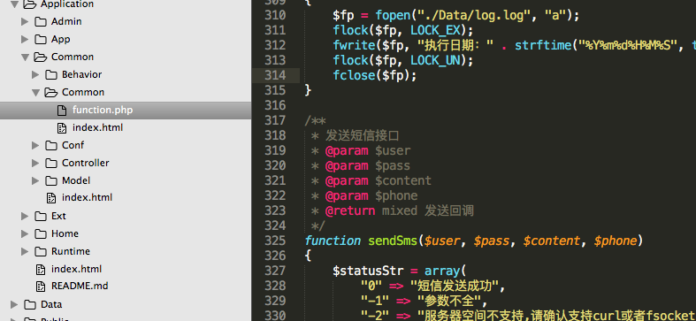Expand the Home folder triangle
696x321 pixels.
pyautogui.click(x=25, y=233)
